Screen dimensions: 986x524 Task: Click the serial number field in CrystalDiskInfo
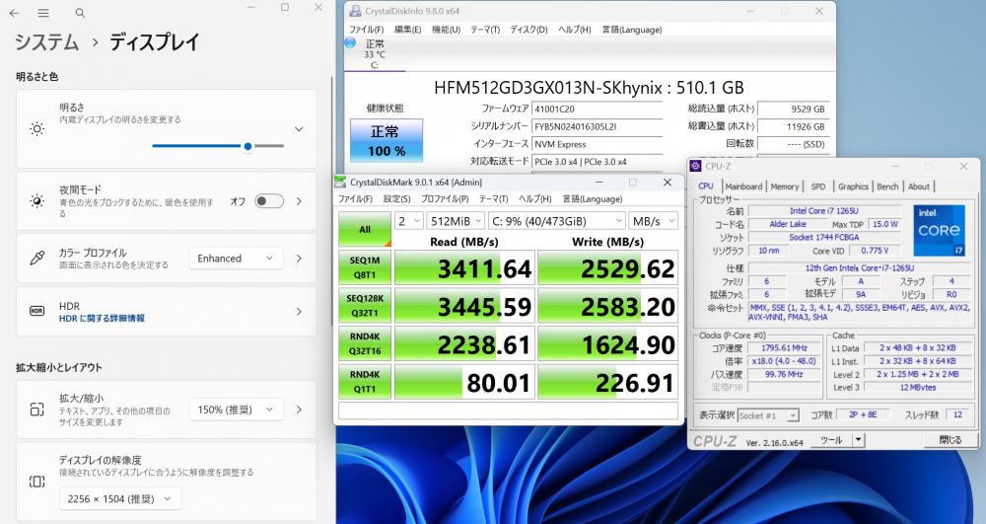597,126
